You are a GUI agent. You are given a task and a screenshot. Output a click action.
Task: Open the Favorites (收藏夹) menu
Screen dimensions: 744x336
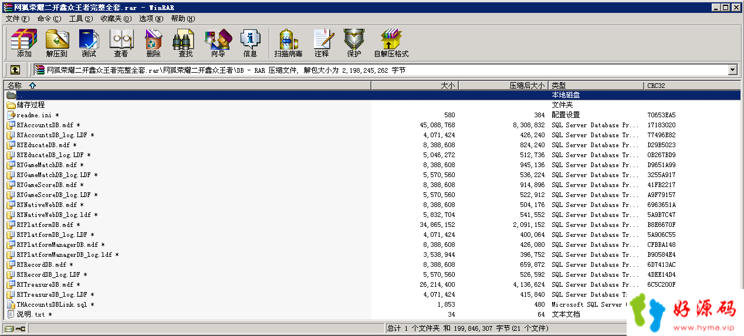[116, 19]
